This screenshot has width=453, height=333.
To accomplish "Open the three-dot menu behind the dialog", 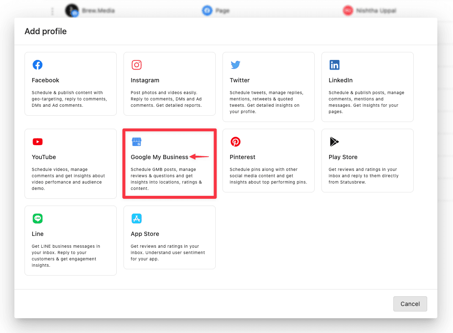I will (x=52, y=11).
